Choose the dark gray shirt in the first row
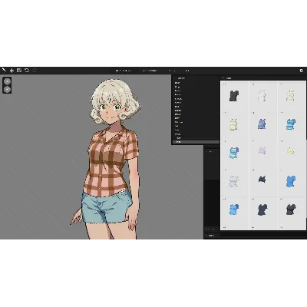 pos(234,96)
